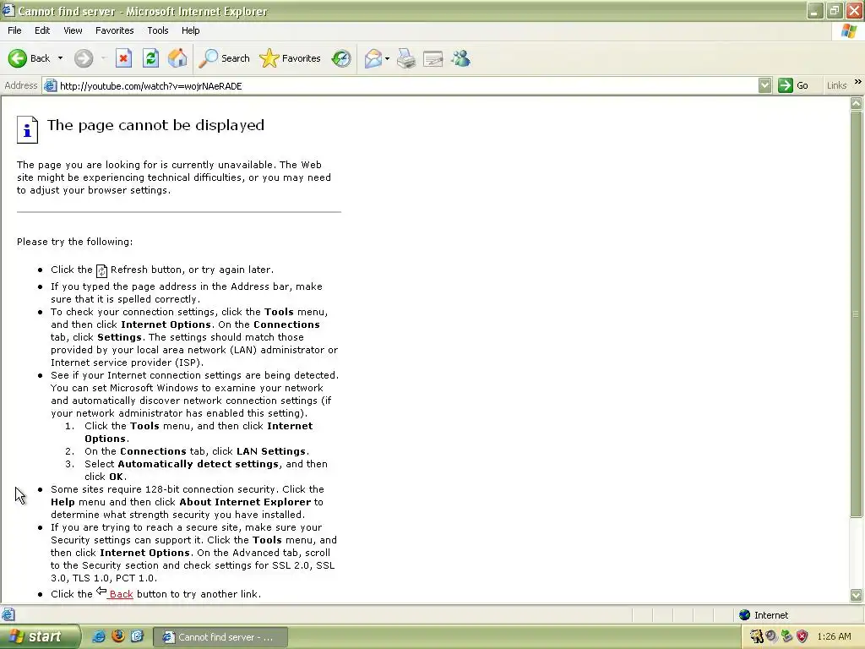Click the Back link on error page
Image resolution: width=865 pixels, height=649 pixels.
[121, 594]
